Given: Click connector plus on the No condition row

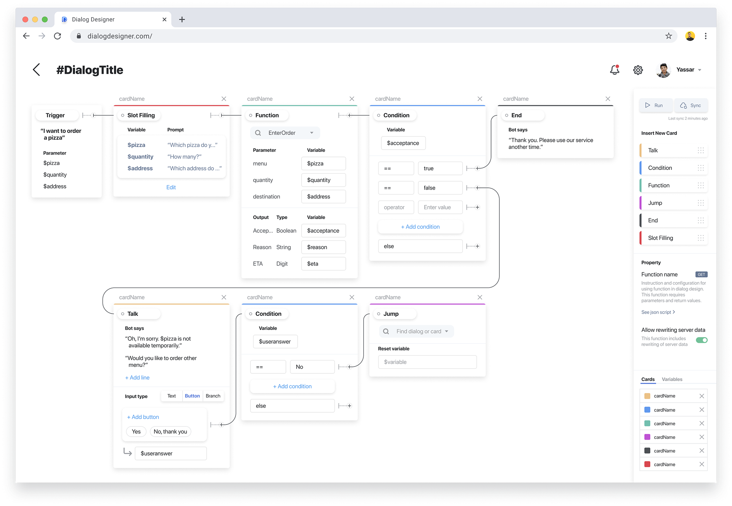Looking at the screenshot, I should pyautogui.click(x=349, y=367).
